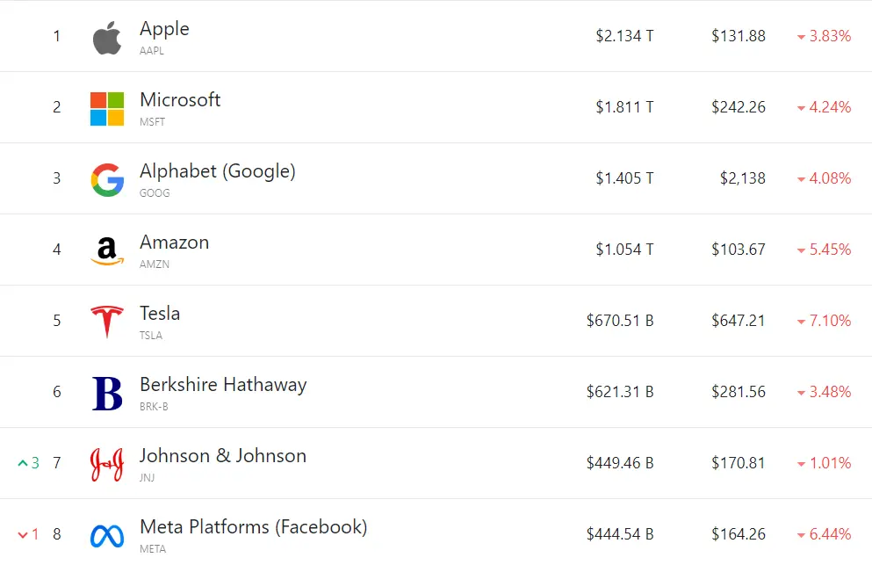Open Alphabet (Google) company page
This screenshot has width=872, height=565.
[218, 170]
